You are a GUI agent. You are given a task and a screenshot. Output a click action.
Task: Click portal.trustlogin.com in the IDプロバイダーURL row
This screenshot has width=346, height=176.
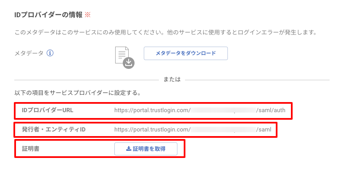[x=161, y=110]
